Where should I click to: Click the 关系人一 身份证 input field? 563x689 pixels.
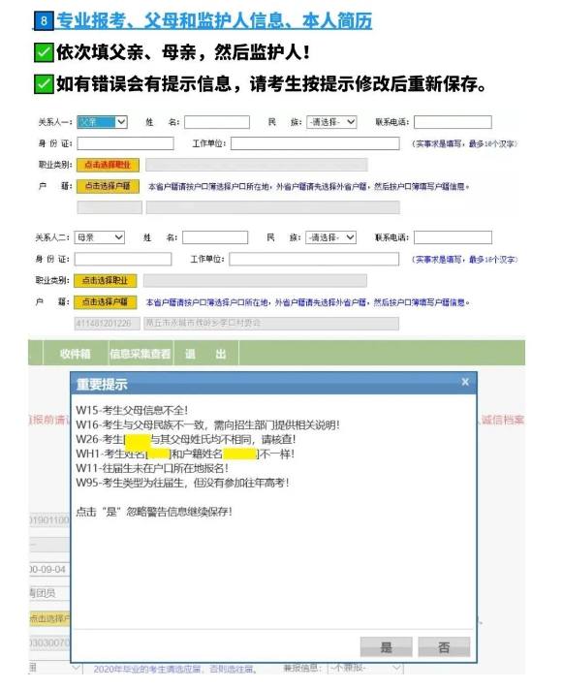[x=125, y=143]
